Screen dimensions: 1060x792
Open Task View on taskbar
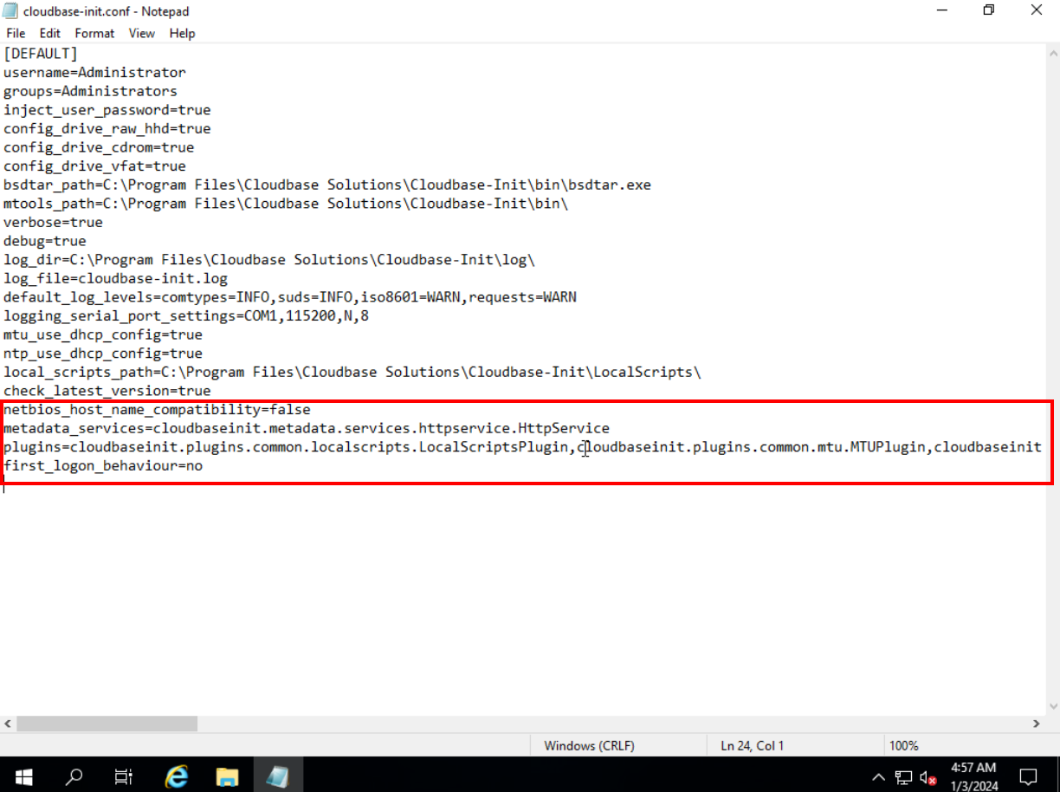(x=124, y=776)
